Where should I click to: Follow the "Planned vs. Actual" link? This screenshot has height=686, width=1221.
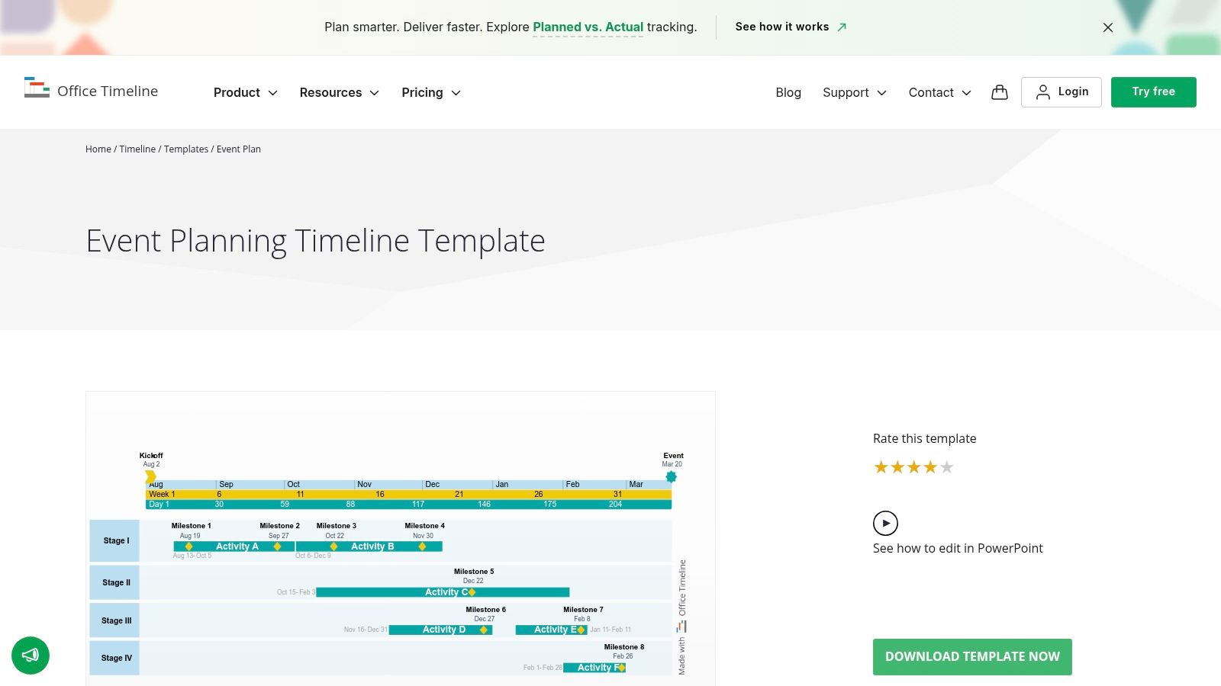point(588,27)
